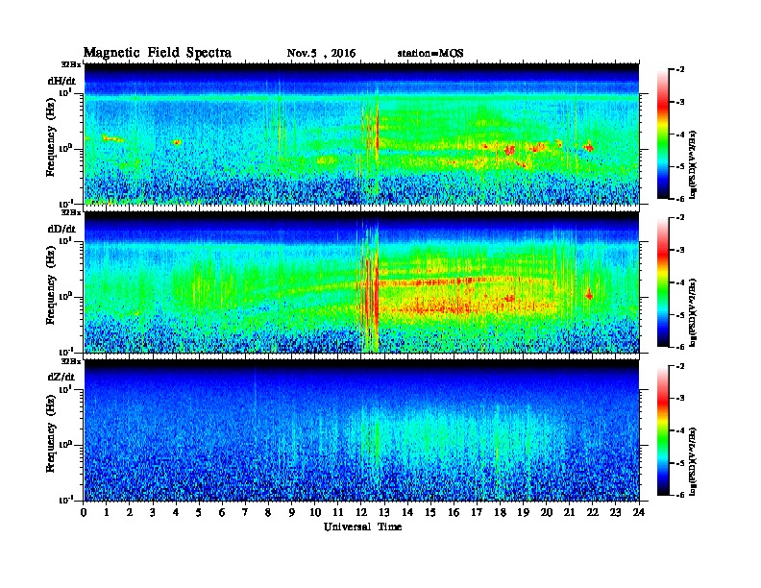Click inside the dZ/dt spectrogram panel
Viewport: 761px width, 588px height.
click(x=361, y=430)
